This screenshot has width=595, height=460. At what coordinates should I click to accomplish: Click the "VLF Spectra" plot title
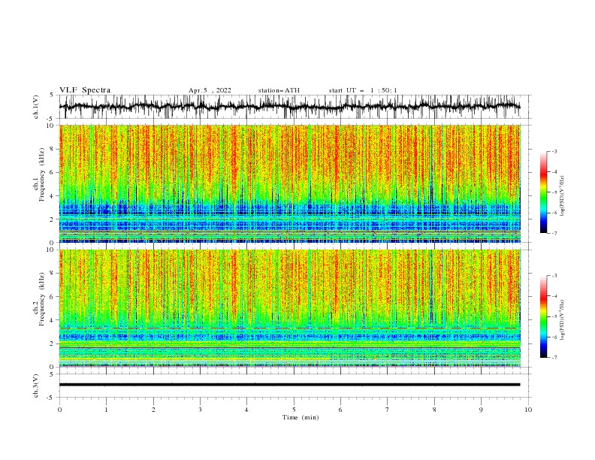click(85, 90)
